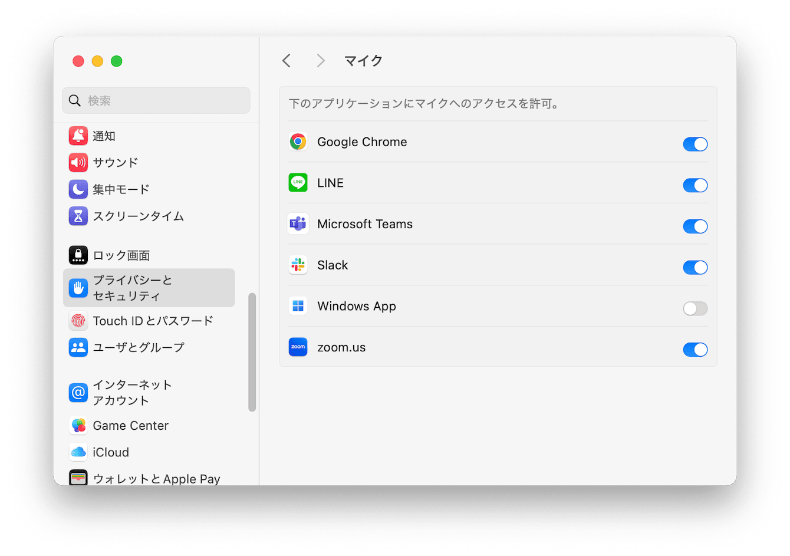
Task: Click the 通知 bell icon in sidebar
Action: pyautogui.click(x=78, y=136)
